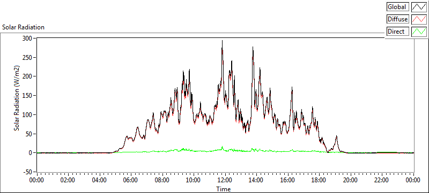Click the 02:00 time axis label
This screenshot has height=193, width=429.
click(x=68, y=180)
